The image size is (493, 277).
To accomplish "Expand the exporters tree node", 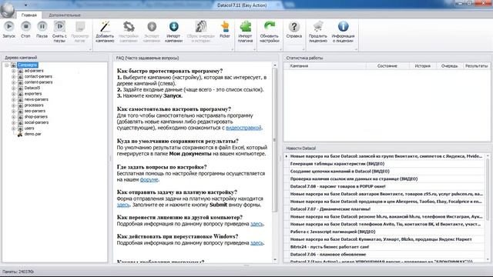I will click(14, 94).
